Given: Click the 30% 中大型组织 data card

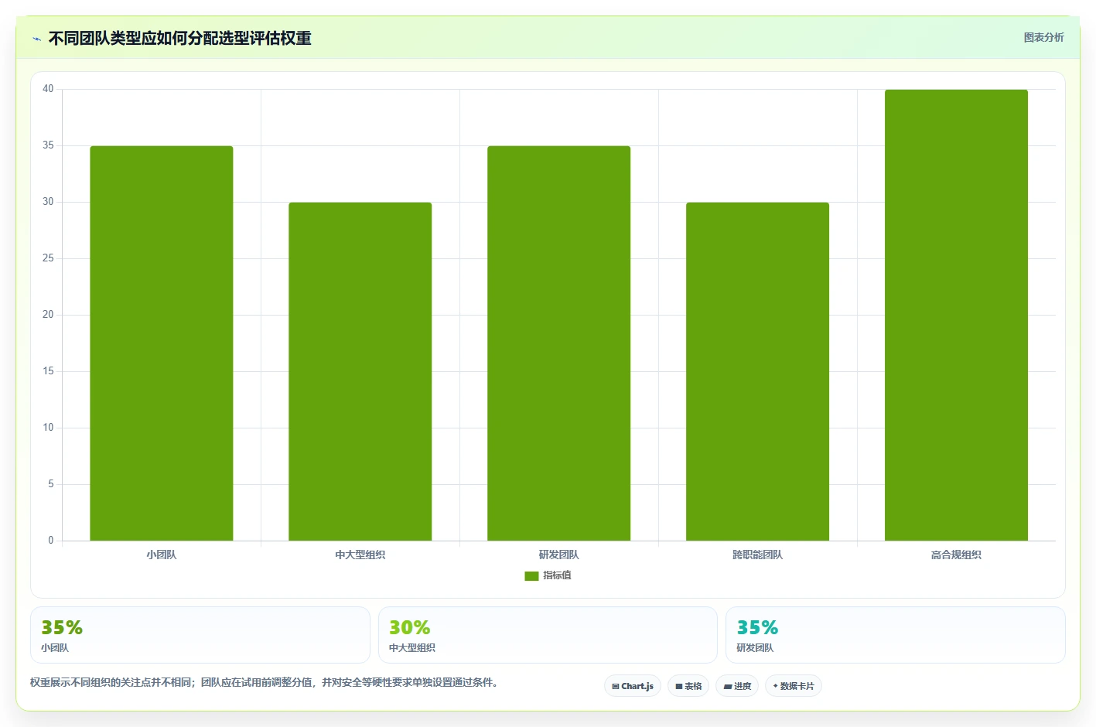Looking at the screenshot, I should tap(548, 635).
